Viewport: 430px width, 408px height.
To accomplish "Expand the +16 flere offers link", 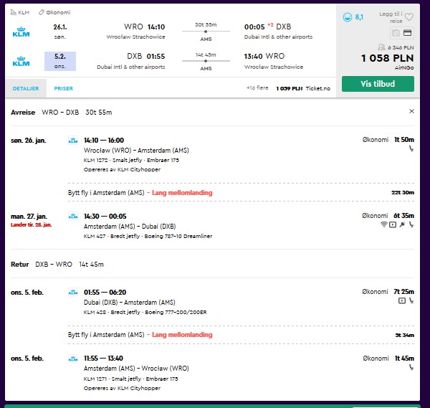I will [x=257, y=87].
